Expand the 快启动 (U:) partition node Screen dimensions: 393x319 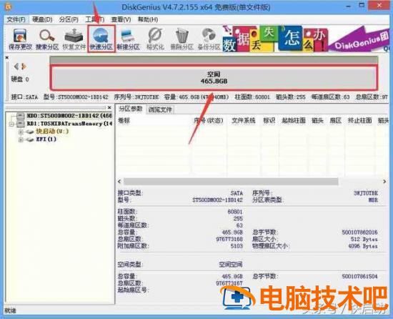tap(21, 132)
